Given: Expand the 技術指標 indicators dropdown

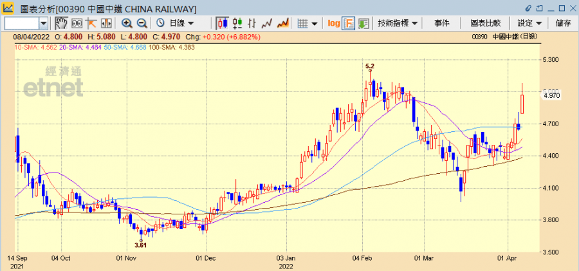Looking at the screenshot, I should [x=398, y=23].
